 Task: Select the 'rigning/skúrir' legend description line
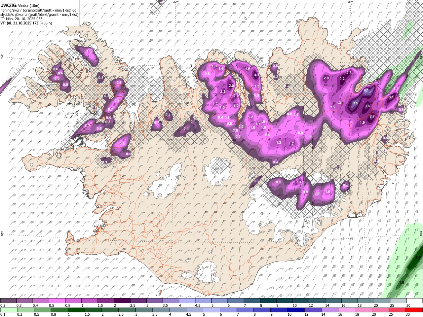38,10
